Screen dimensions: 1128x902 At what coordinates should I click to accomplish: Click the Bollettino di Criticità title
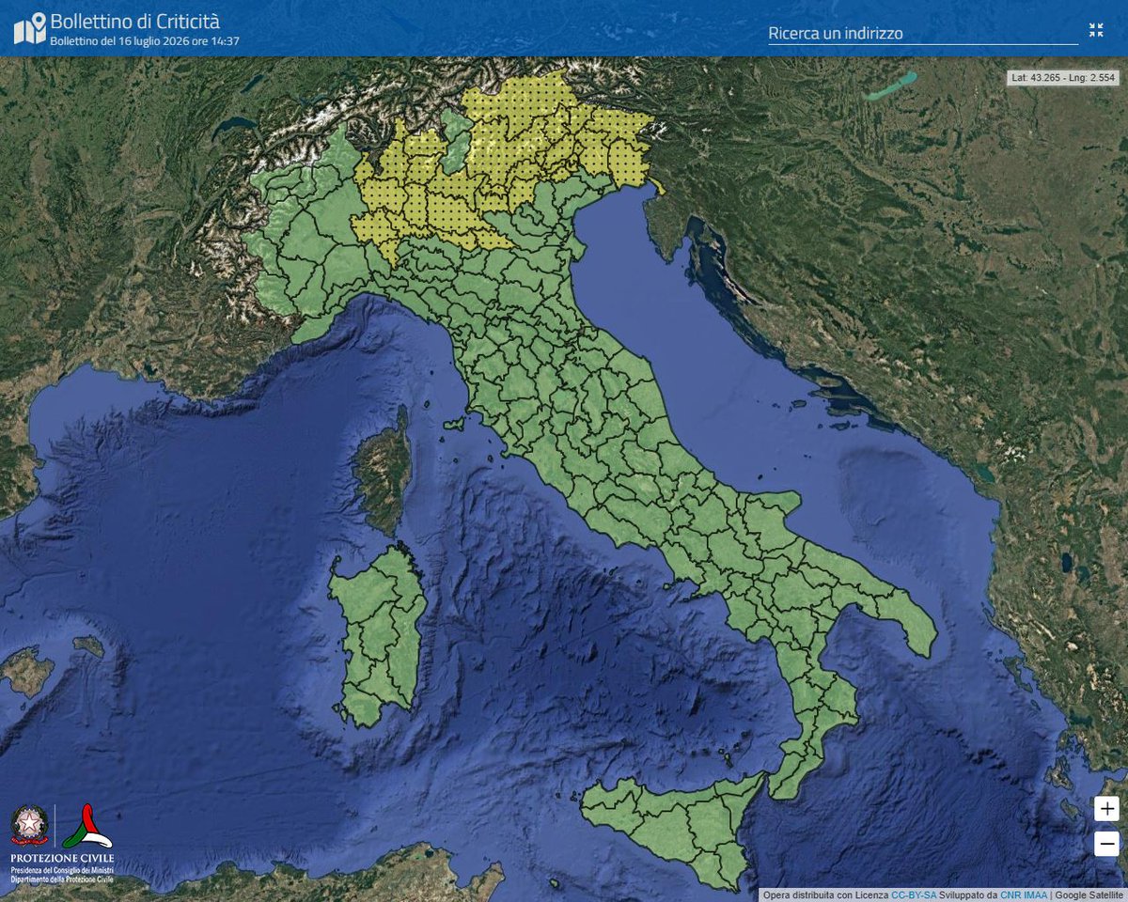coord(134,21)
